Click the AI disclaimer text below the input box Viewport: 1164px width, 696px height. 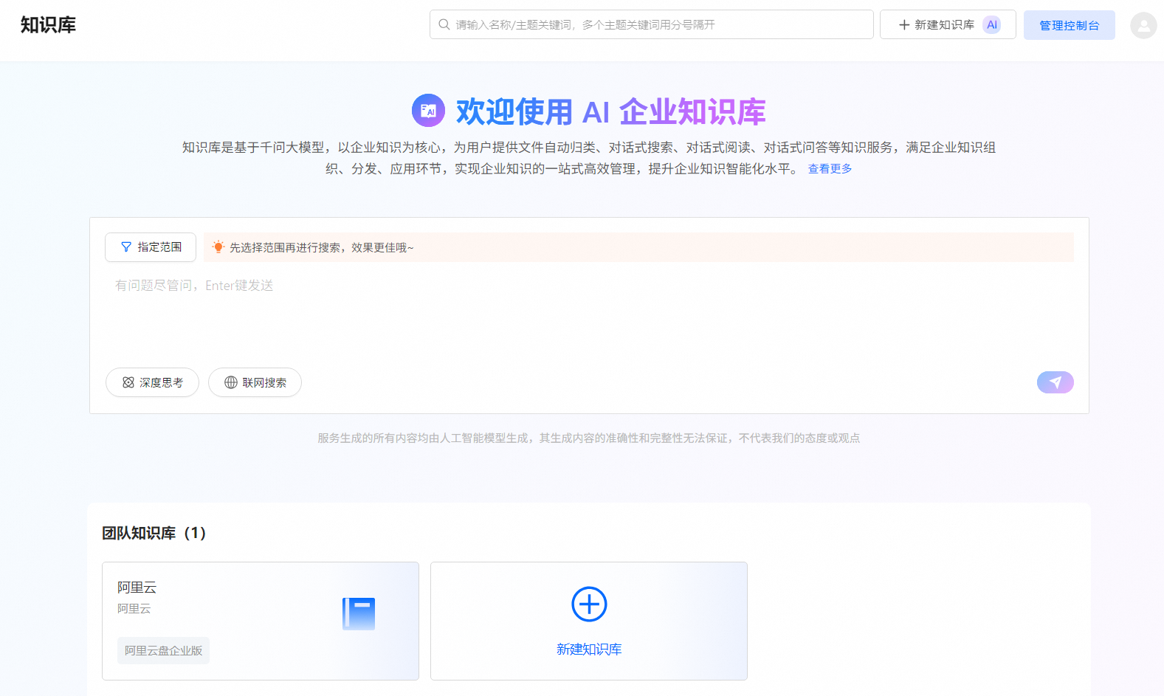(x=589, y=438)
